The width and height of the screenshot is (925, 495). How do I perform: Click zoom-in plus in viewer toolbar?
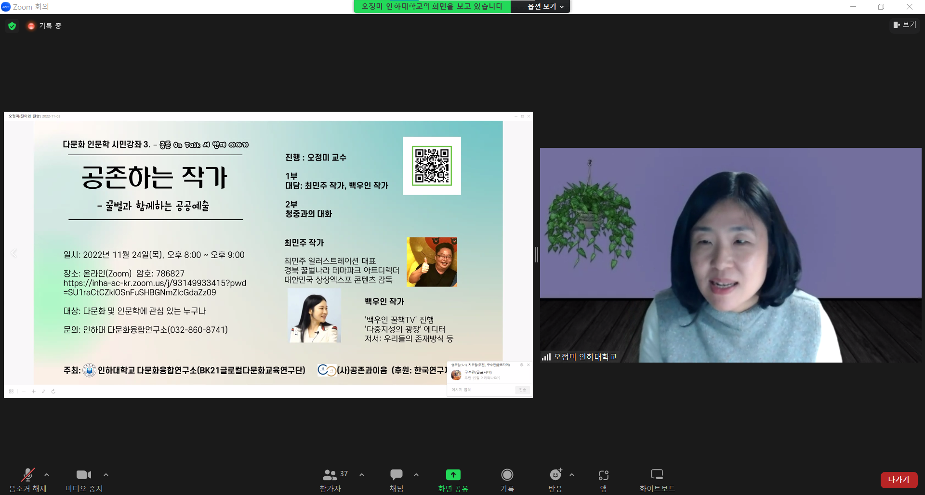[33, 391]
